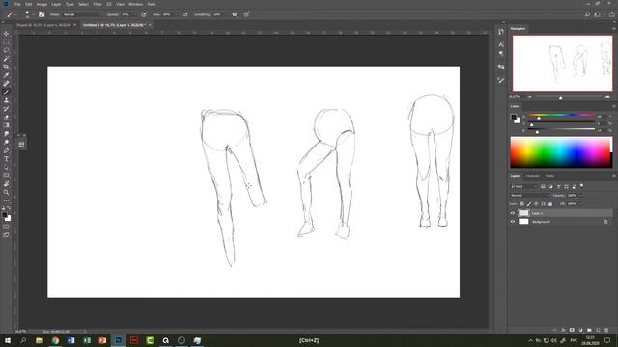
Task: Toggle pressure for opacity
Action: pyautogui.click(x=144, y=14)
